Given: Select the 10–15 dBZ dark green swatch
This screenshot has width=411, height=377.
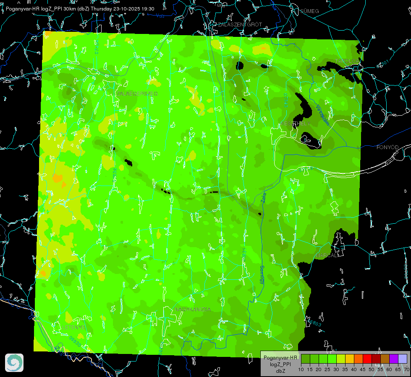Looking at the screenshot, I should click(306, 359).
